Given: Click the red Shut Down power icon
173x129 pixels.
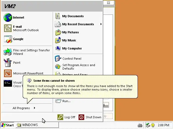Looking at the screenshot, I should coord(81,117).
